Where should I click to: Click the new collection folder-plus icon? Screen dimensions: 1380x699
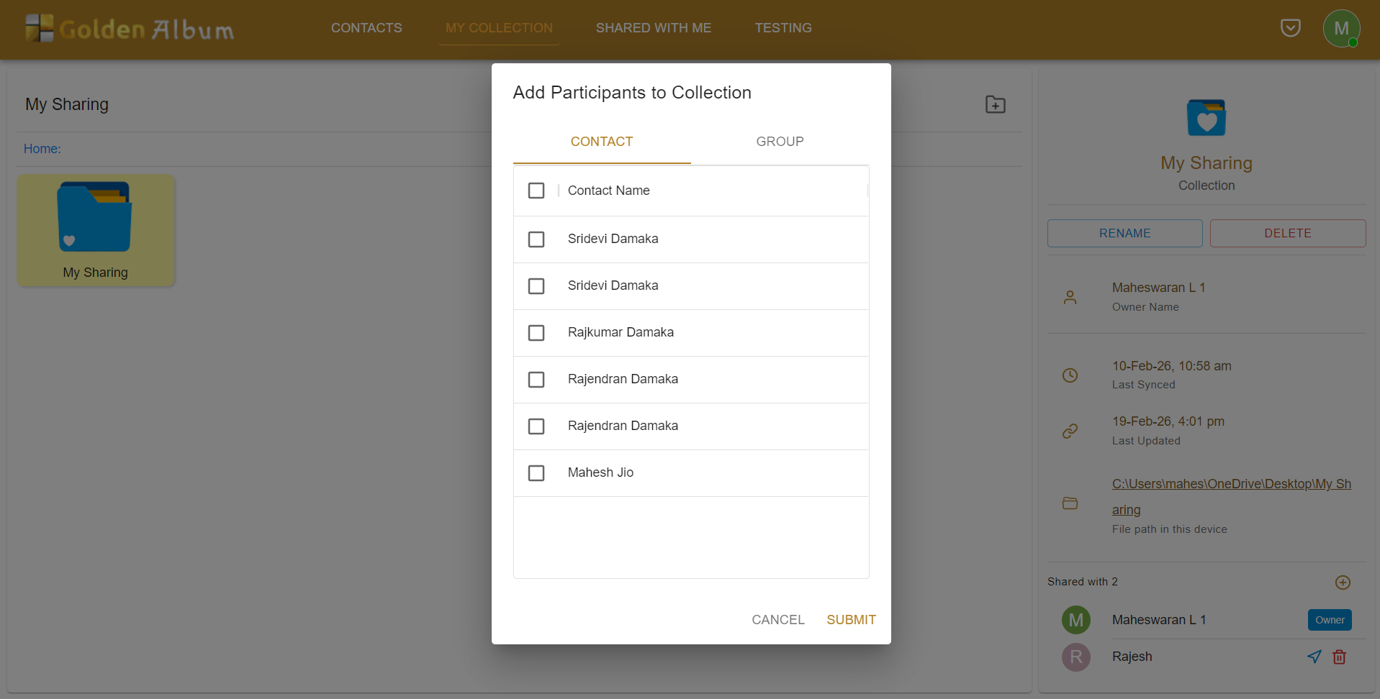coord(995,105)
